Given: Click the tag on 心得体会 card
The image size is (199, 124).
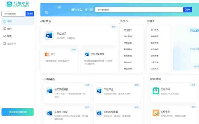Looking at the screenshot, I should click(193, 107).
